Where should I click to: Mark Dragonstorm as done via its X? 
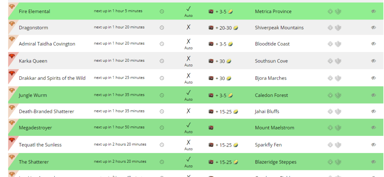[188, 27]
